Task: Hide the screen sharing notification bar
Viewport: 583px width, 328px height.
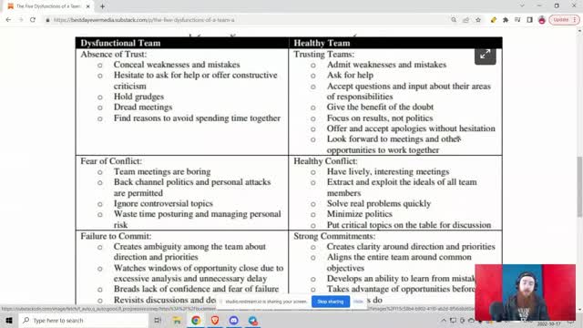Action: (x=358, y=302)
